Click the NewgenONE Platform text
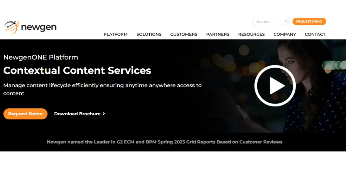The height and width of the screenshot is (173, 346). coord(41,57)
